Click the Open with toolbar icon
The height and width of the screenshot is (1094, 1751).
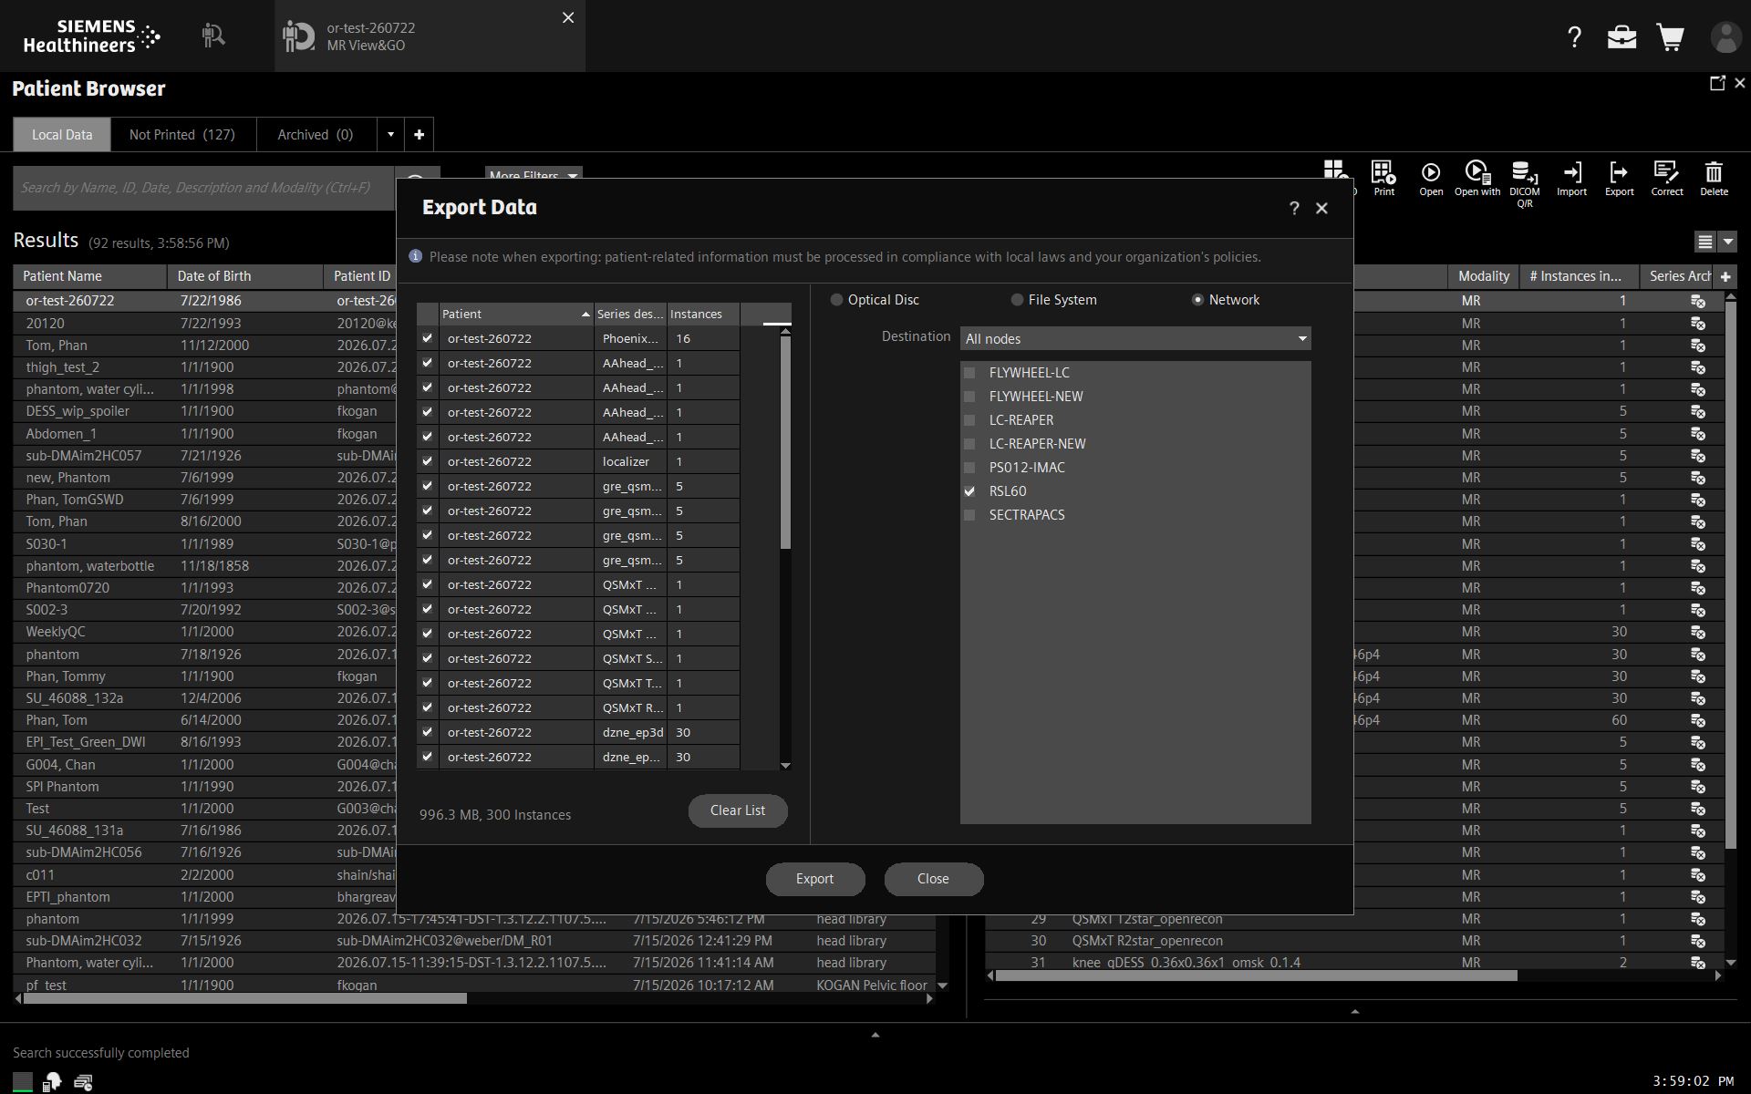1477,179
